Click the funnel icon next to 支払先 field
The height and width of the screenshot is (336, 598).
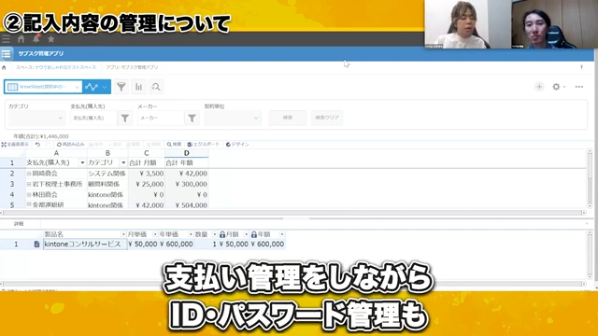coord(124,119)
